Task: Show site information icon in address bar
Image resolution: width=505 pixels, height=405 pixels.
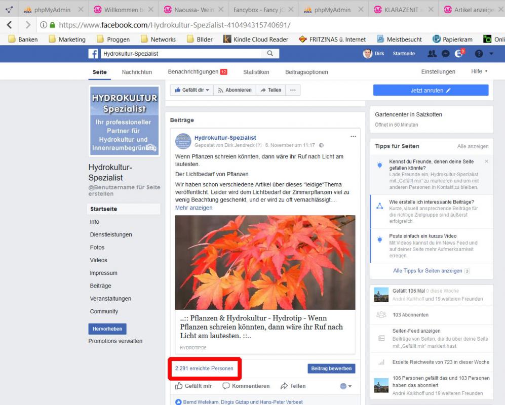Action: tap(44, 25)
